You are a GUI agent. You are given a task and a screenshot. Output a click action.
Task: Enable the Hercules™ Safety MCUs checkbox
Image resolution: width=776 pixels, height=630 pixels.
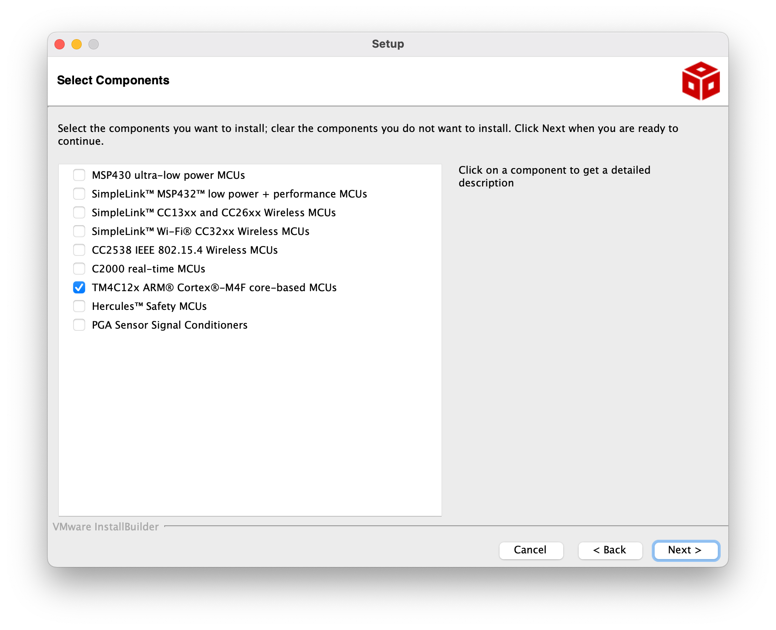(x=79, y=306)
